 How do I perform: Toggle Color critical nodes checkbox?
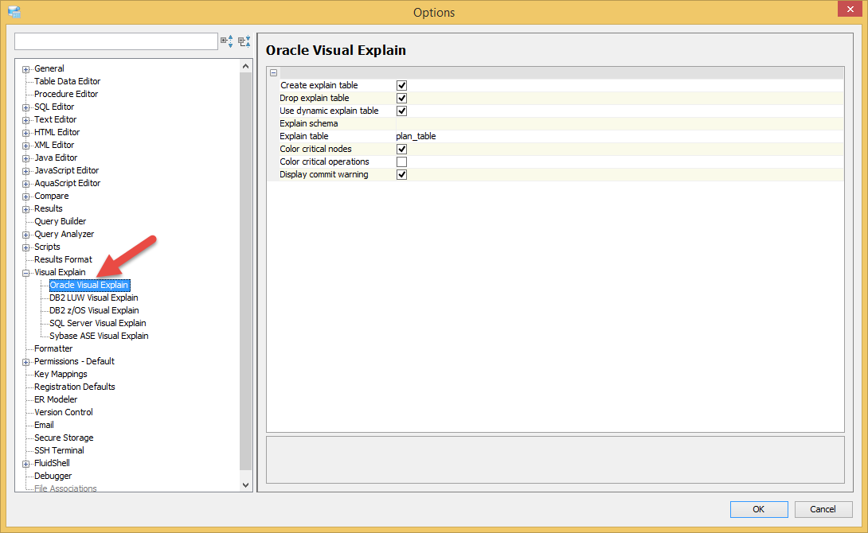(x=402, y=149)
